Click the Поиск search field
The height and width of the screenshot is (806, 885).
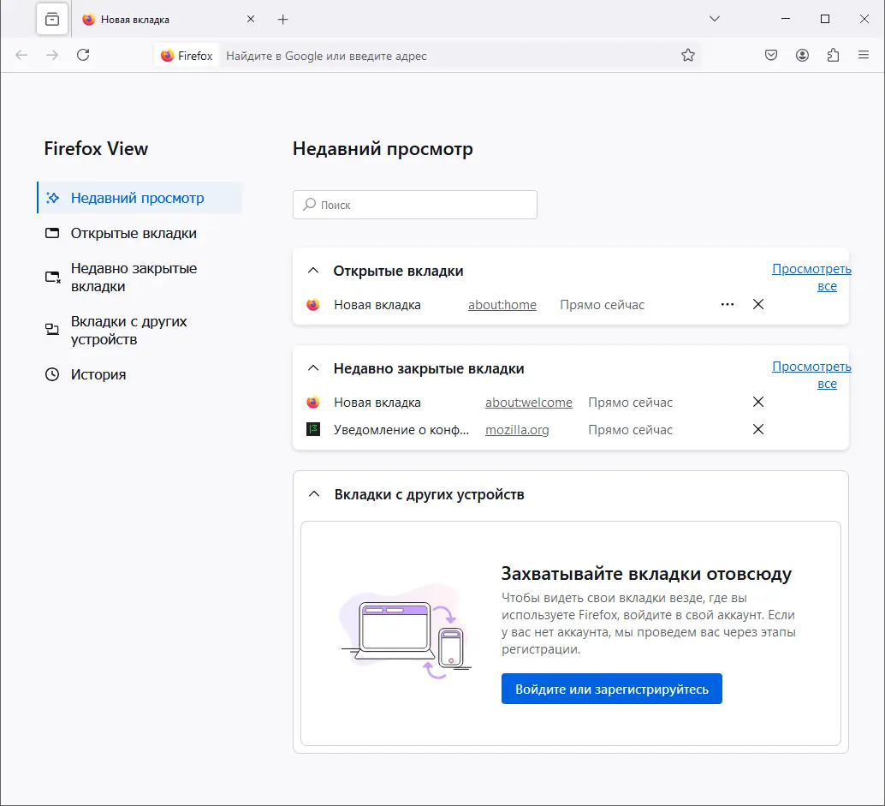415,206
